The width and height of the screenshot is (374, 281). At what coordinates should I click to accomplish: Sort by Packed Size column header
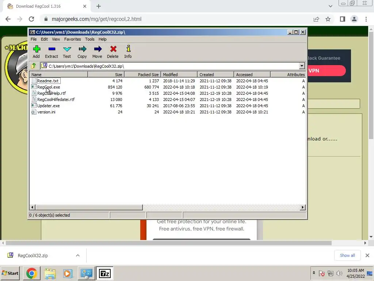click(x=143, y=75)
